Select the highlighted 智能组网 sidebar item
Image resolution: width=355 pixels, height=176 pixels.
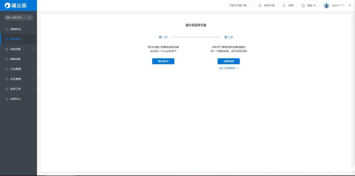coord(19,39)
